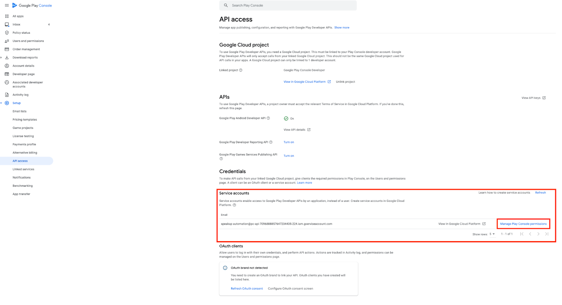Click the All apps grid icon
This screenshot has width=562, height=305.
[x=7, y=16]
